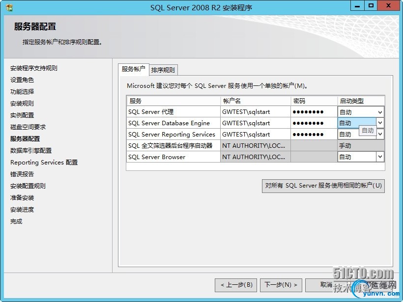Select 磁盘空间要求 step in sidebar
Viewport: 403px width, 302px height.
pos(28,127)
